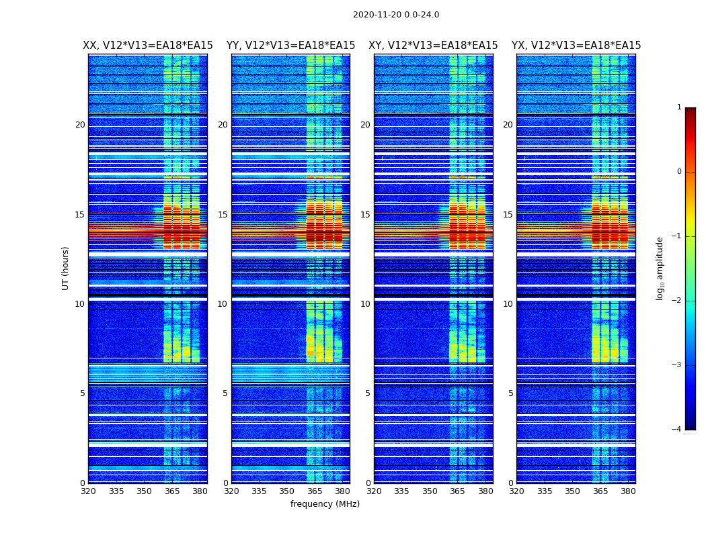Click the 320 MHz tick under YX panel

[516, 491]
